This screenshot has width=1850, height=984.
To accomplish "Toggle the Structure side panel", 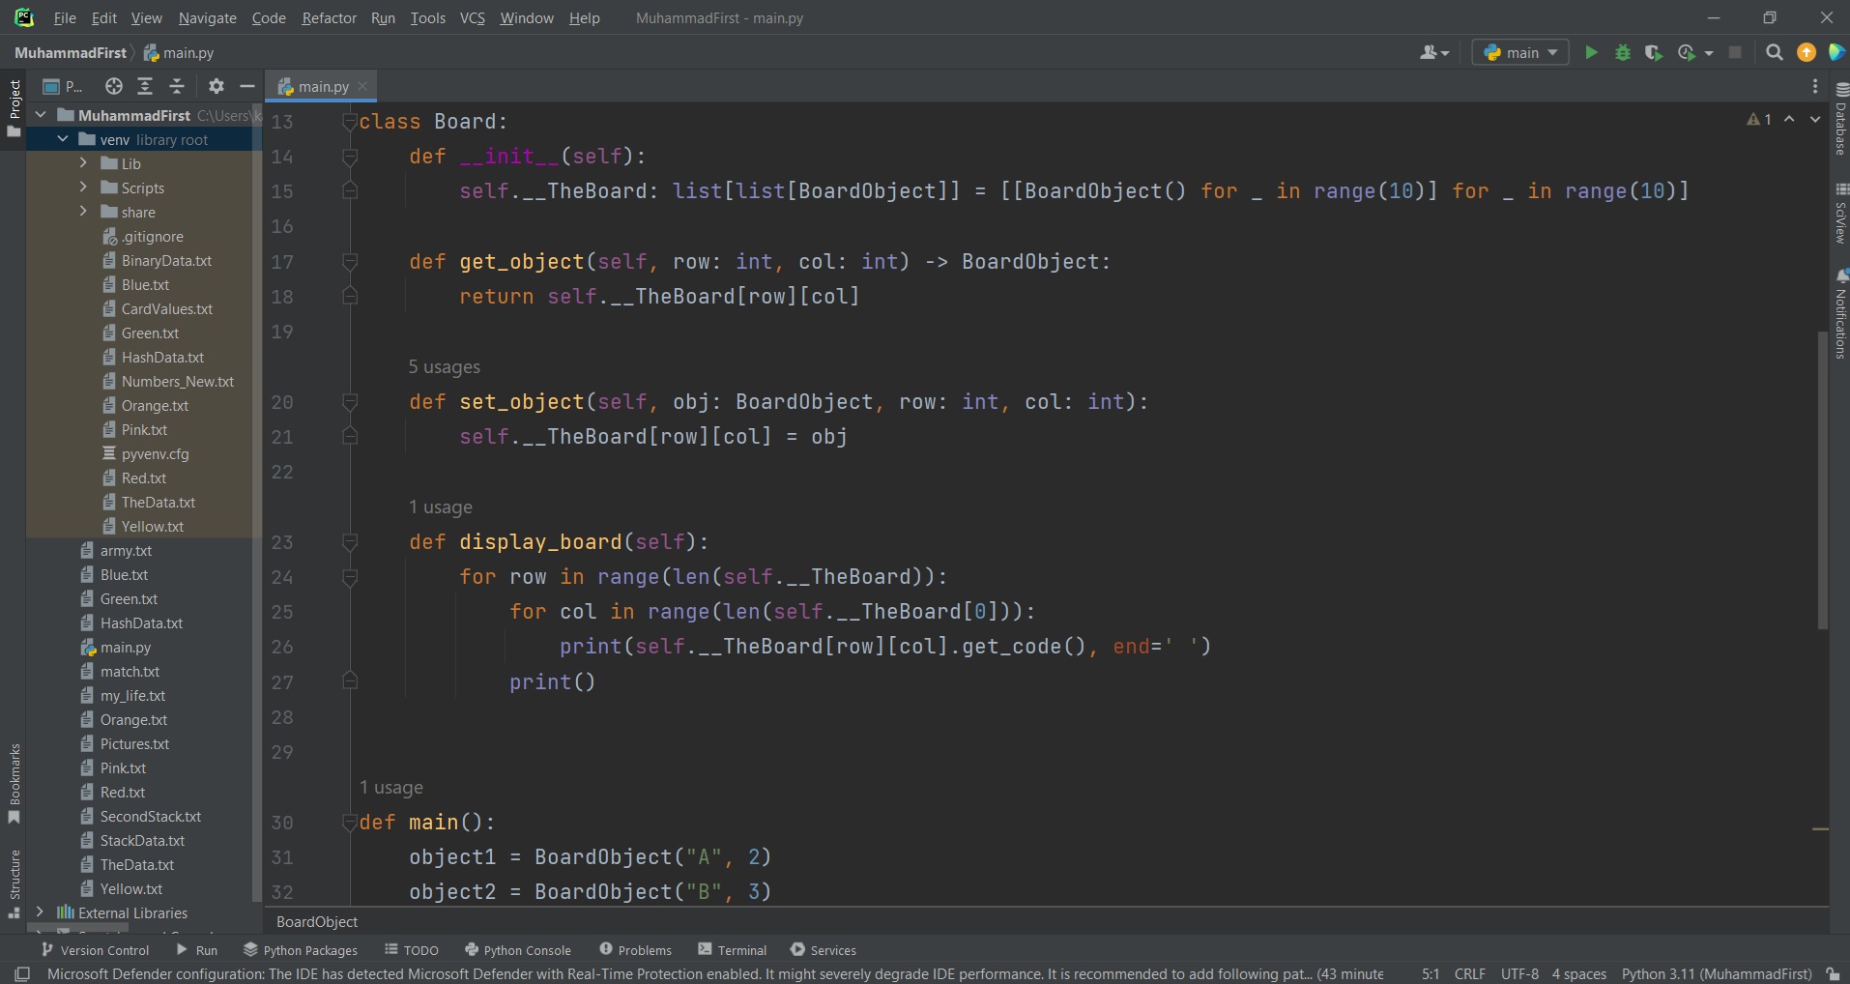I will pos(14,883).
